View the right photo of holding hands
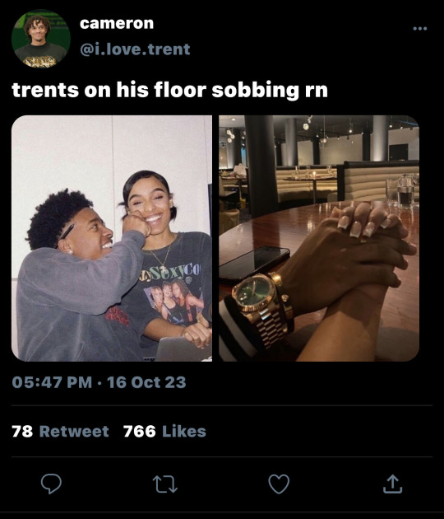 [319, 238]
